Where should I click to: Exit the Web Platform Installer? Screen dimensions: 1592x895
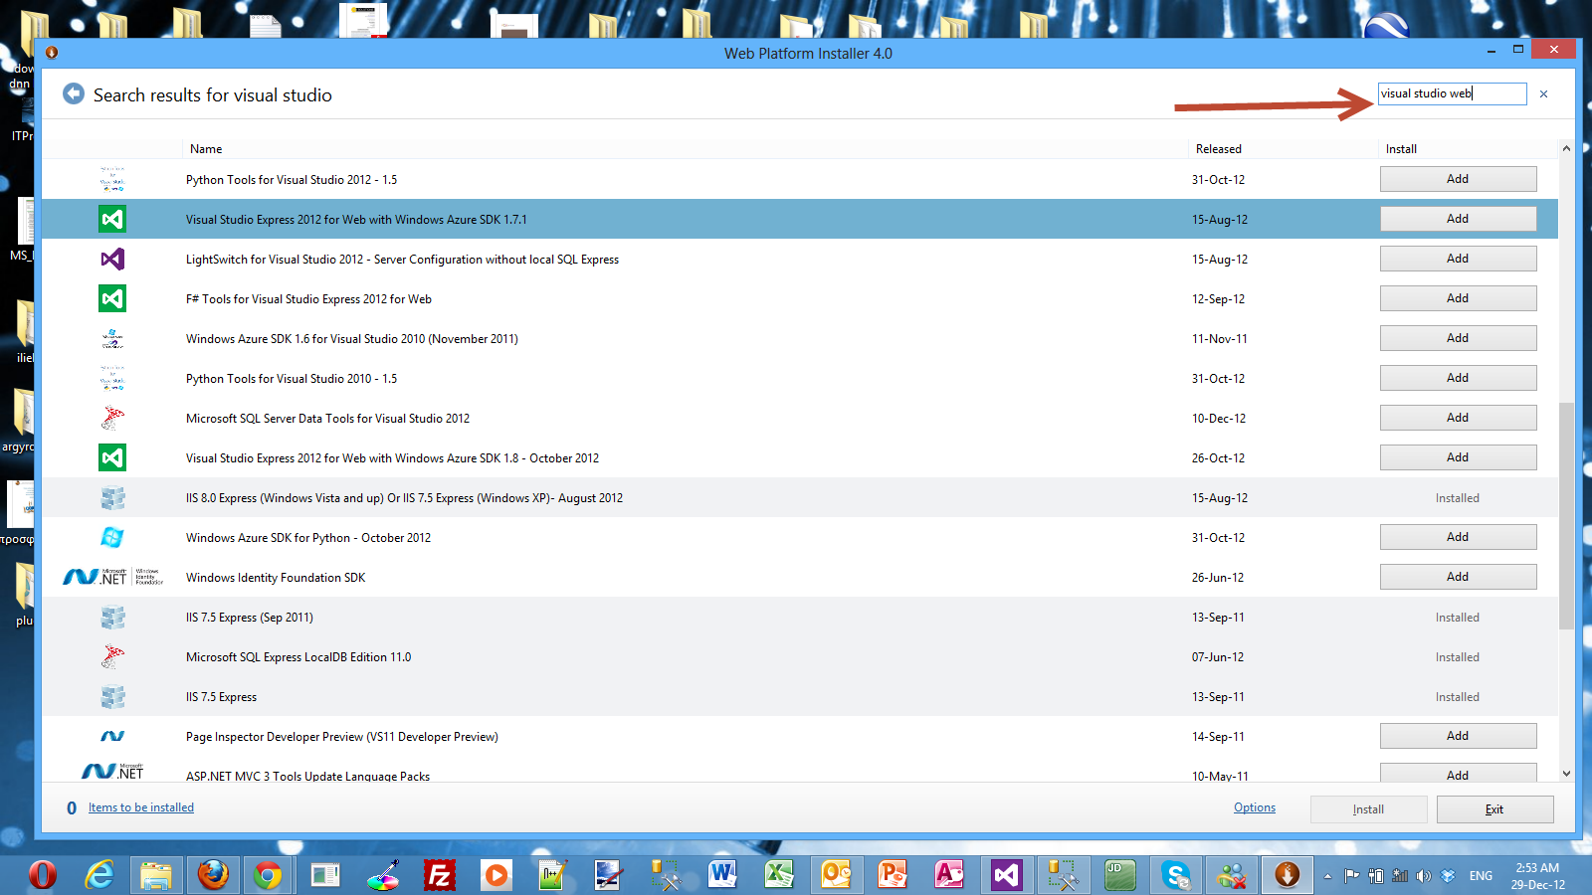[x=1494, y=809]
